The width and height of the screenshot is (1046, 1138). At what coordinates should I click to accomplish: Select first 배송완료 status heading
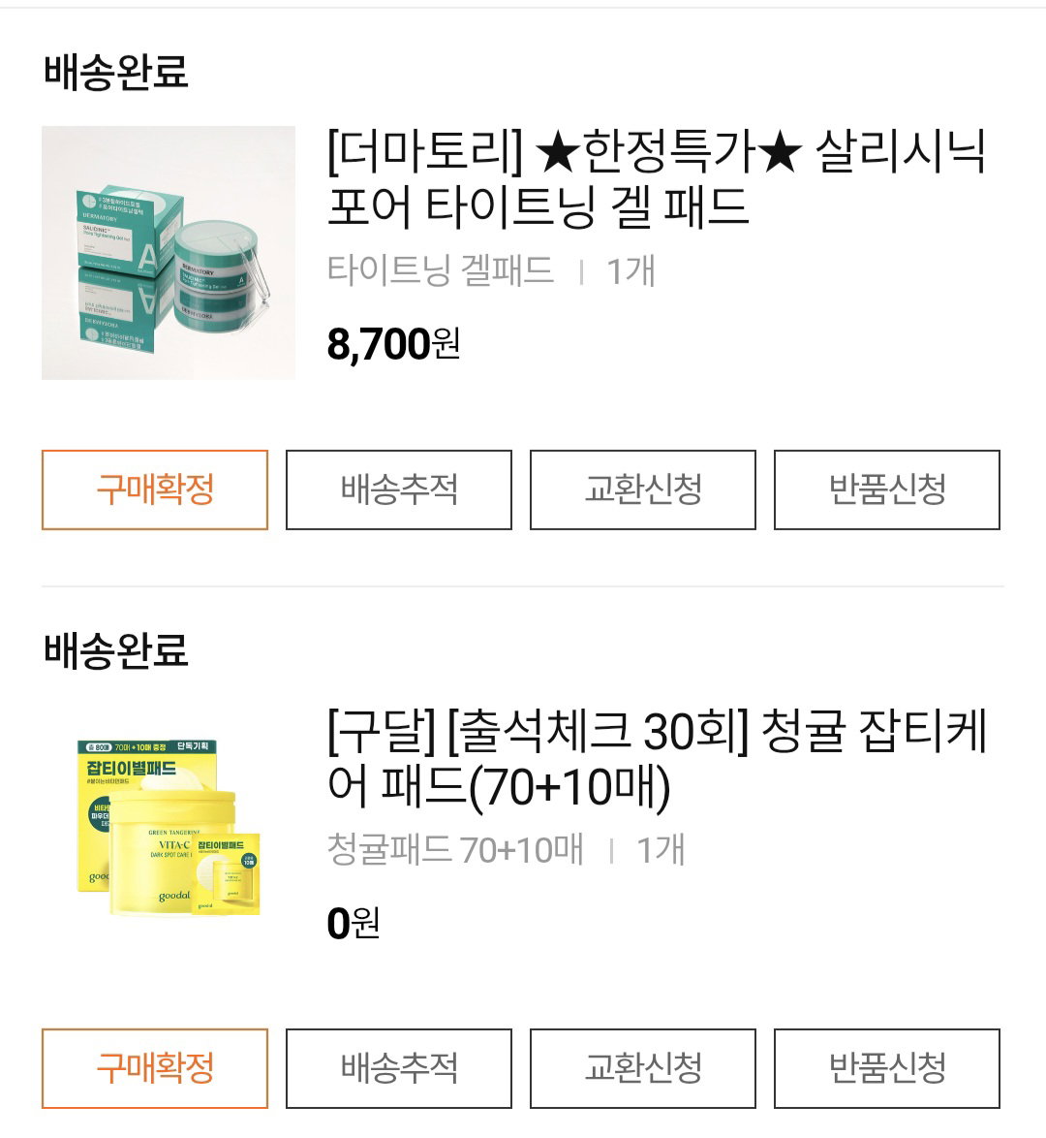point(116,71)
